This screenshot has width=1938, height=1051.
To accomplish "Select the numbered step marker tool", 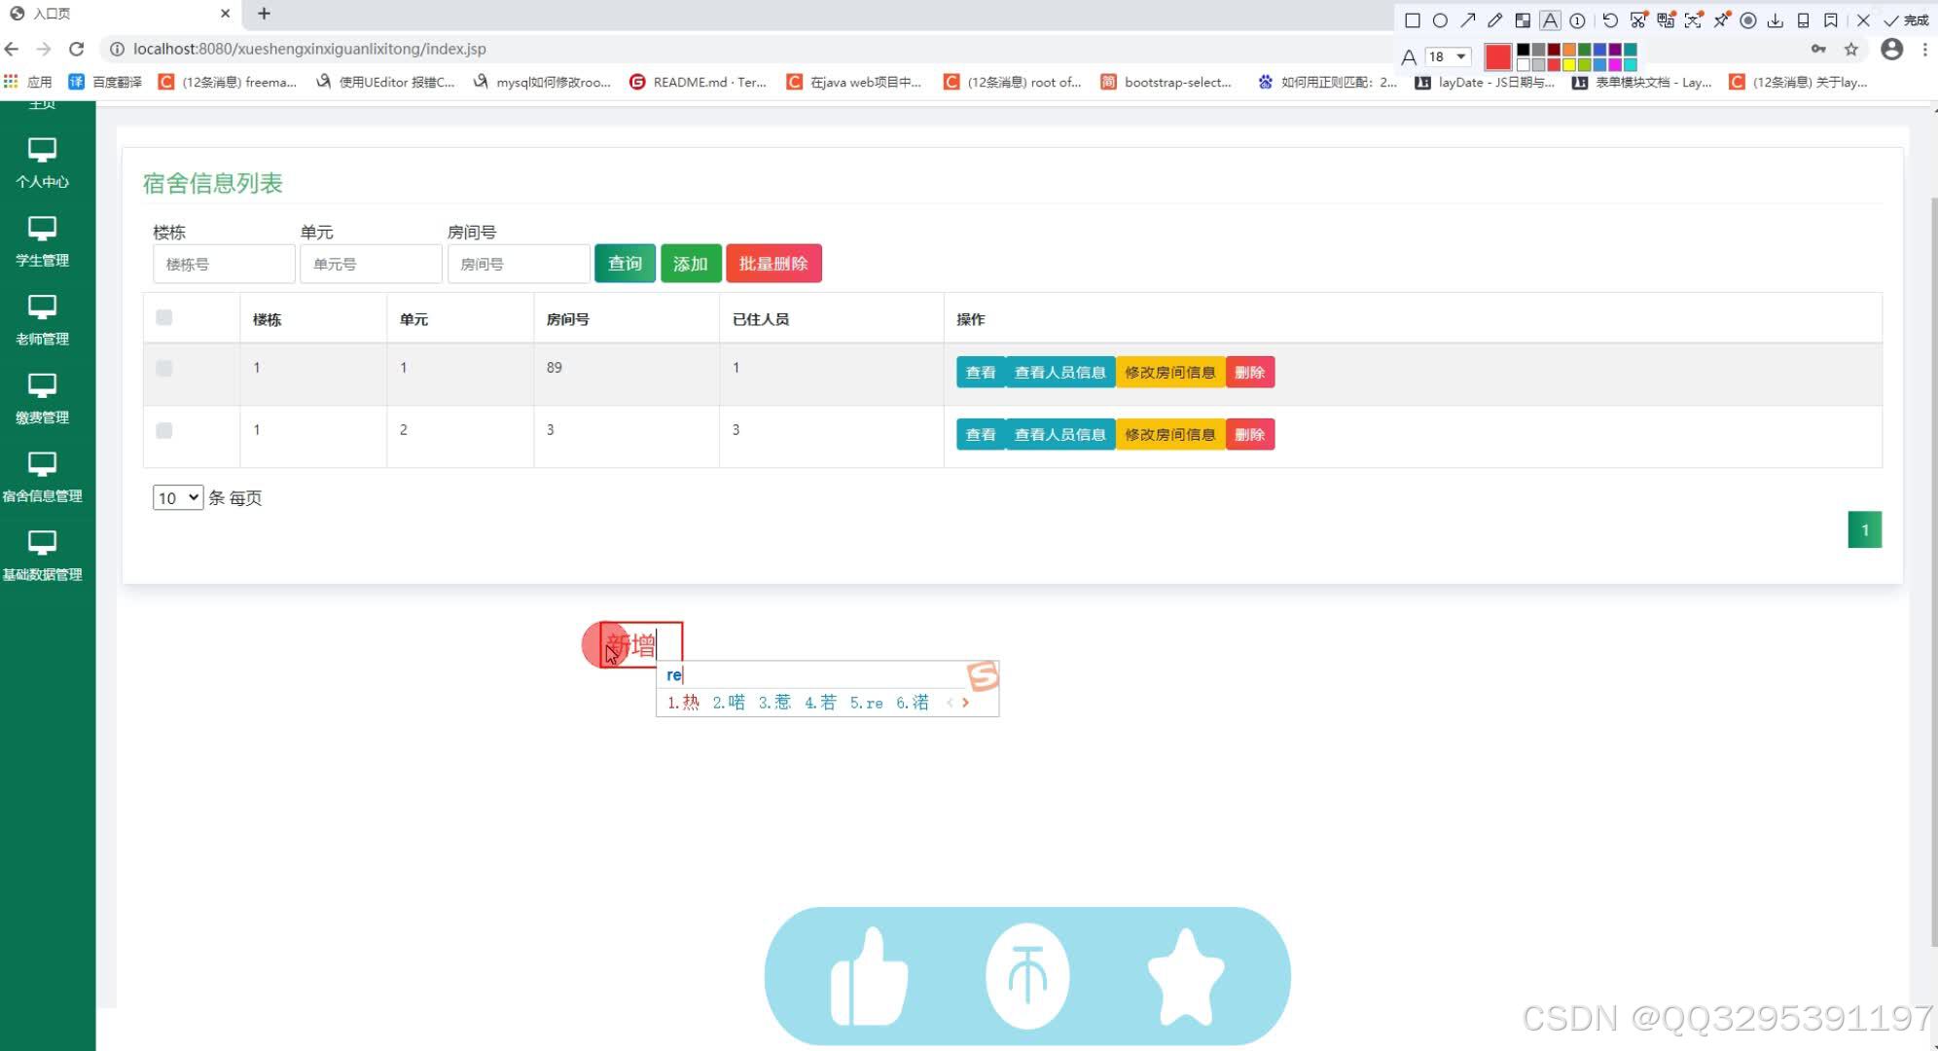I will point(1577,20).
